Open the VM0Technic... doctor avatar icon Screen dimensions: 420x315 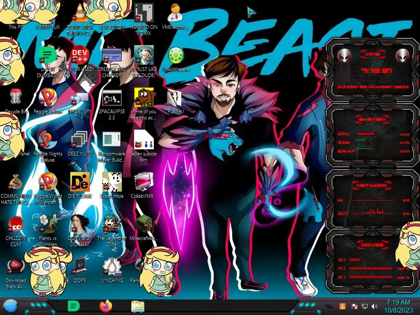(175, 13)
